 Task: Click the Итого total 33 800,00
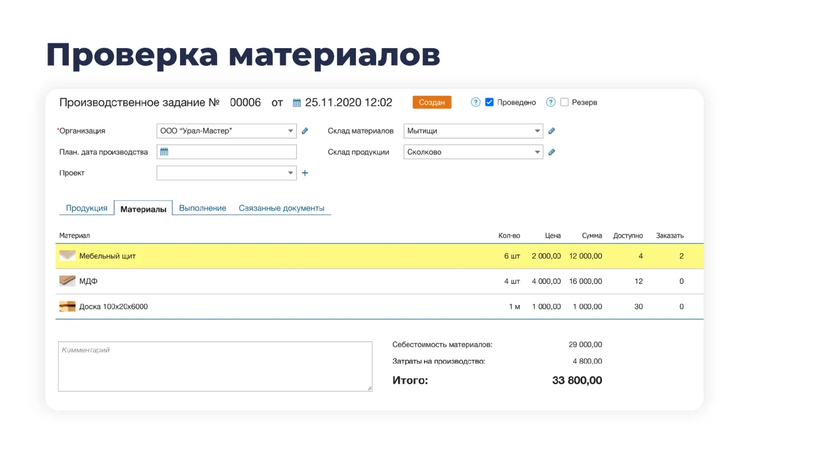tap(577, 380)
